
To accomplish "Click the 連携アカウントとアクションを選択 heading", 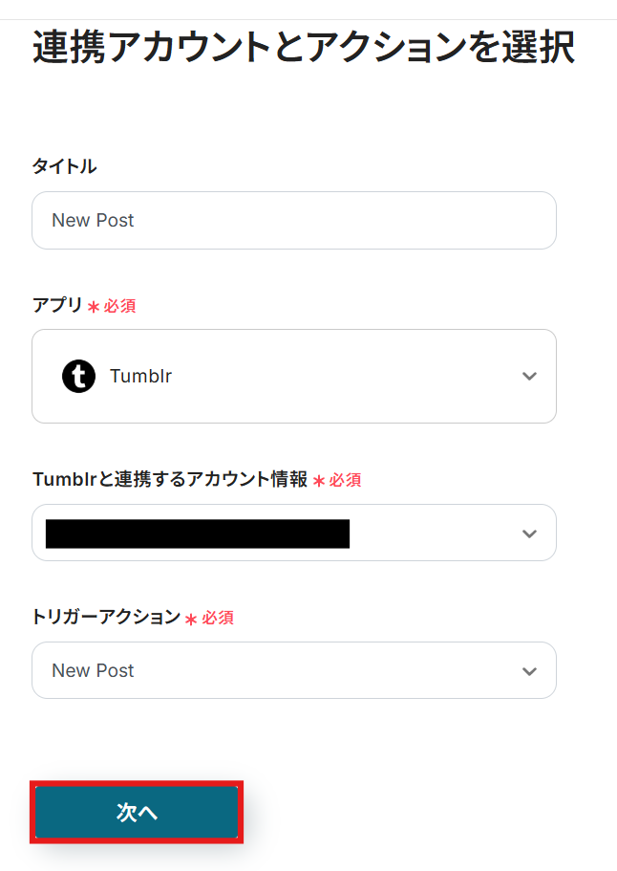I will 303,48.
